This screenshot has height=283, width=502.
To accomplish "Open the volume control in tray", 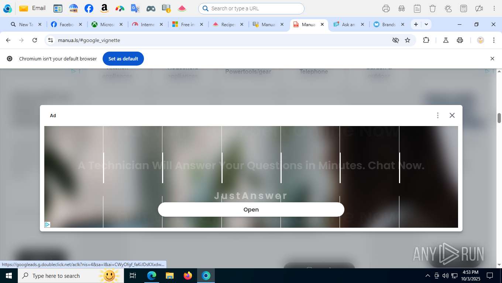I will pos(446,276).
